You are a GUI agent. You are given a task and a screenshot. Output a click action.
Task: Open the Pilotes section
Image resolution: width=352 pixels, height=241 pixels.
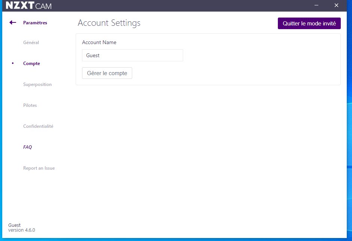[x=30, y=105]
